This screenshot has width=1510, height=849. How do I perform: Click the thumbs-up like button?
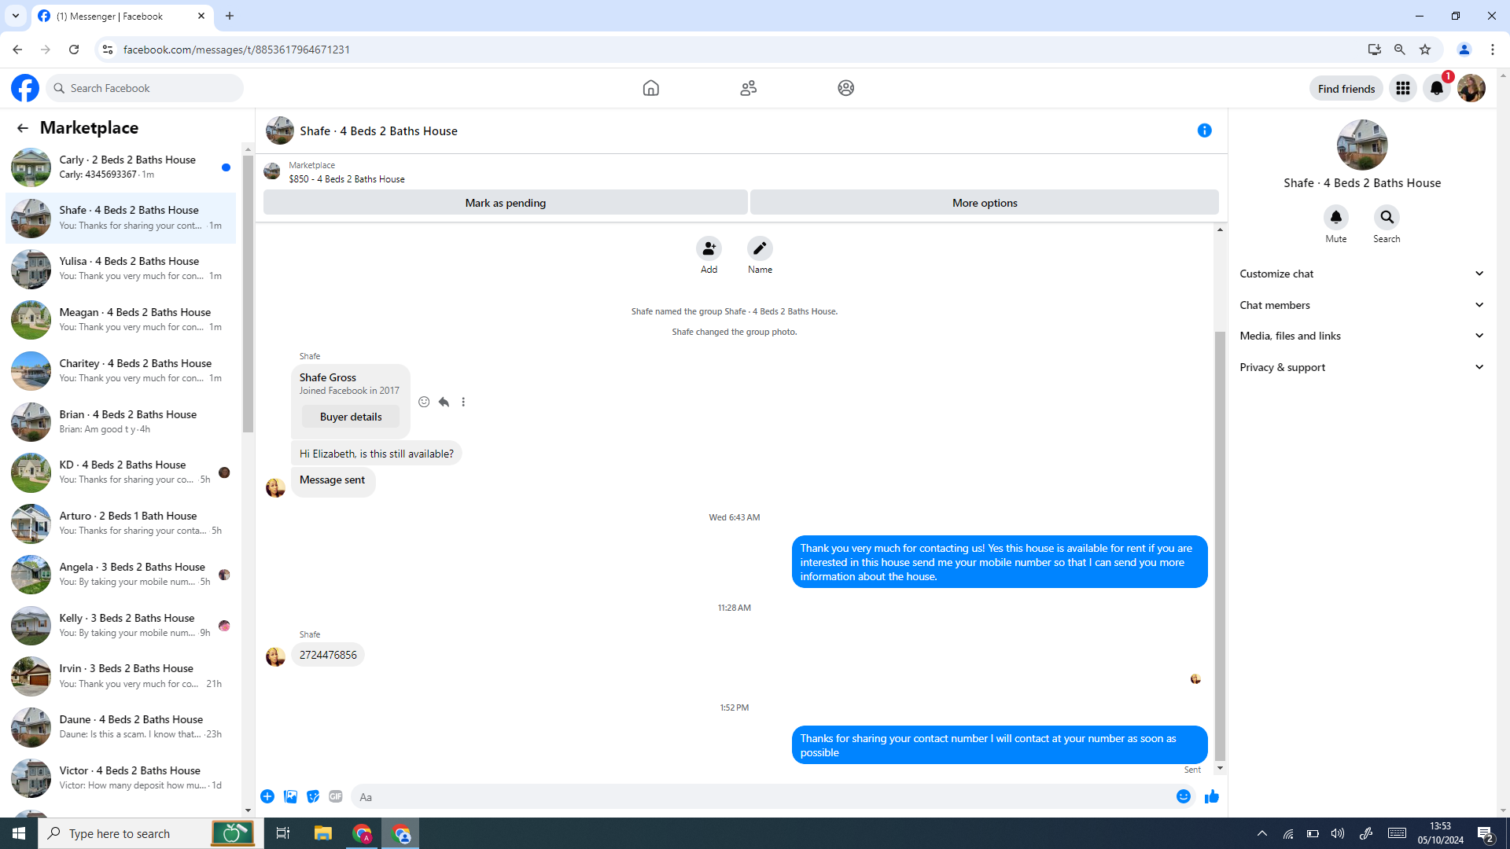click(1211, 796)
